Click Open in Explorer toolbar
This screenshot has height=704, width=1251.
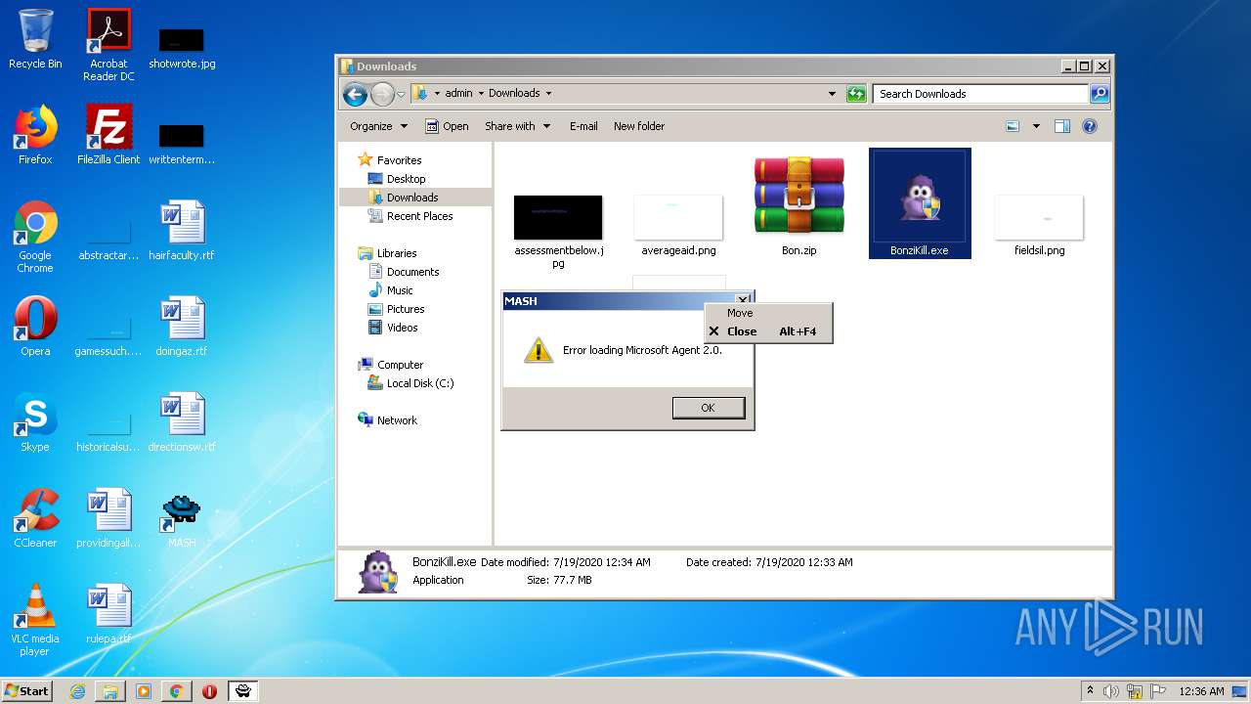click(x=447, y=126)
